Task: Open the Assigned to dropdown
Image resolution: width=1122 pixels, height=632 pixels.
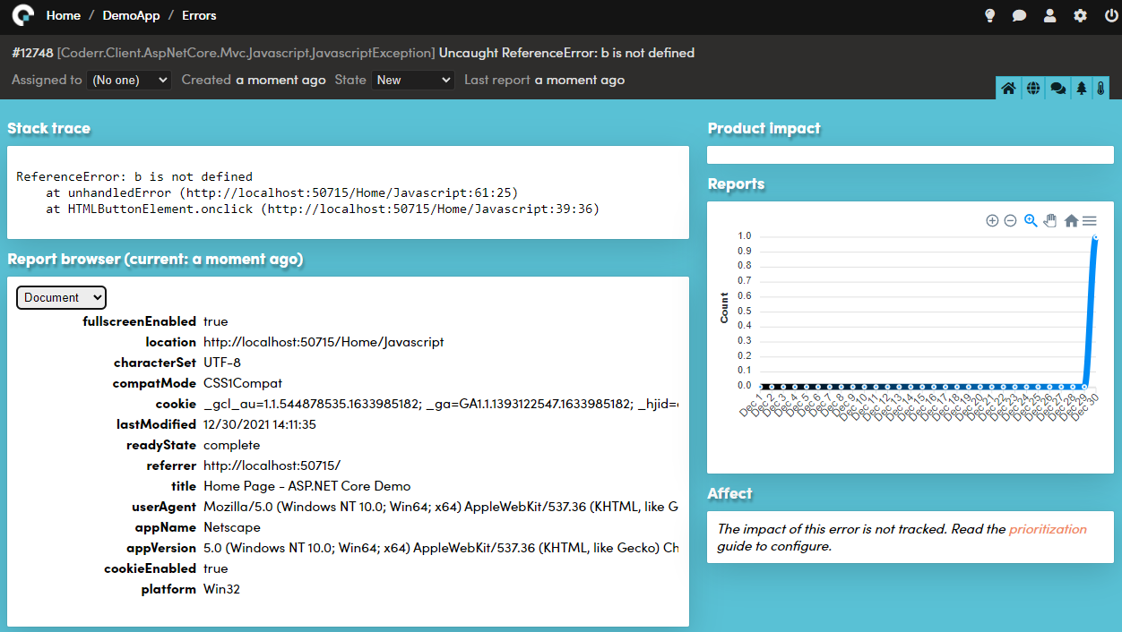Action: pos(129,80)
